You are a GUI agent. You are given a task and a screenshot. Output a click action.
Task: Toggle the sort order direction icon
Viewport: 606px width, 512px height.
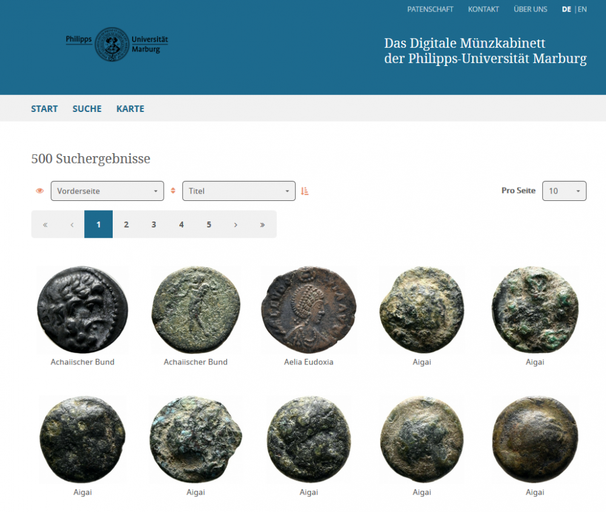(305, 191)
